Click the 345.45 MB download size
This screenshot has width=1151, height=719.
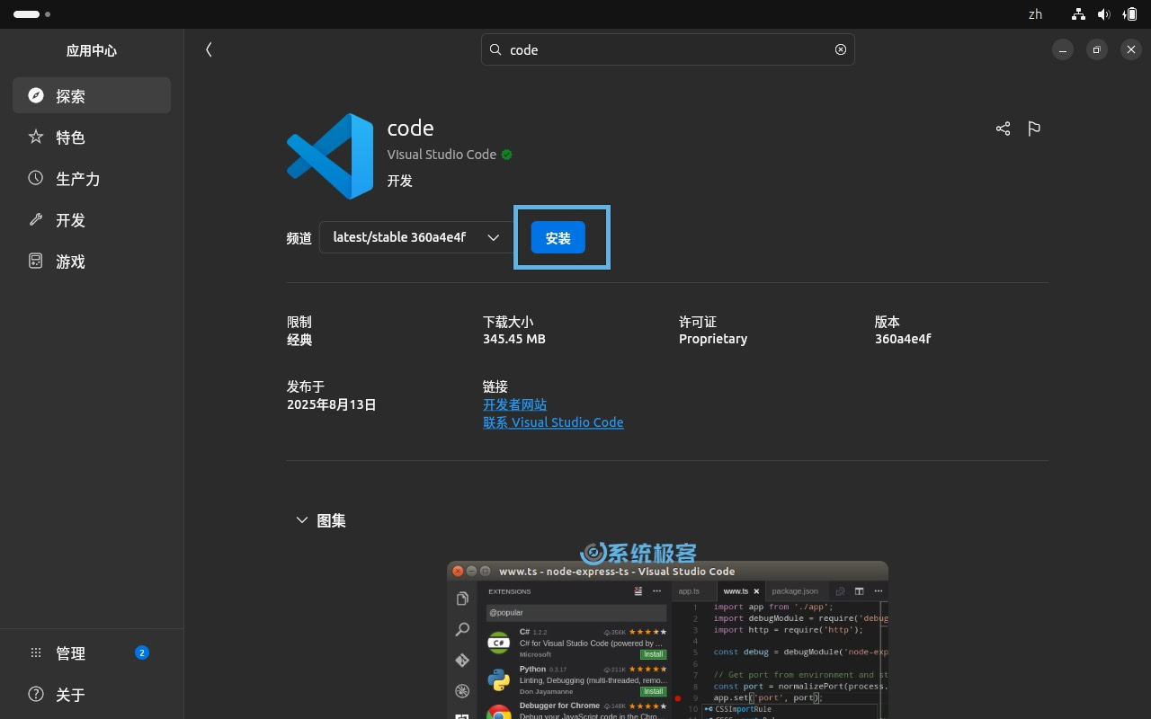514,339
